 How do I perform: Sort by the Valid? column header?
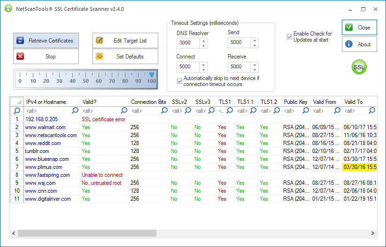point(104,102)
